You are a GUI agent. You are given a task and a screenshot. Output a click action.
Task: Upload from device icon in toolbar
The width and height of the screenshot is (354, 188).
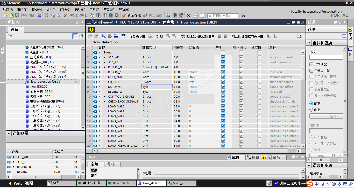(105, 15)
